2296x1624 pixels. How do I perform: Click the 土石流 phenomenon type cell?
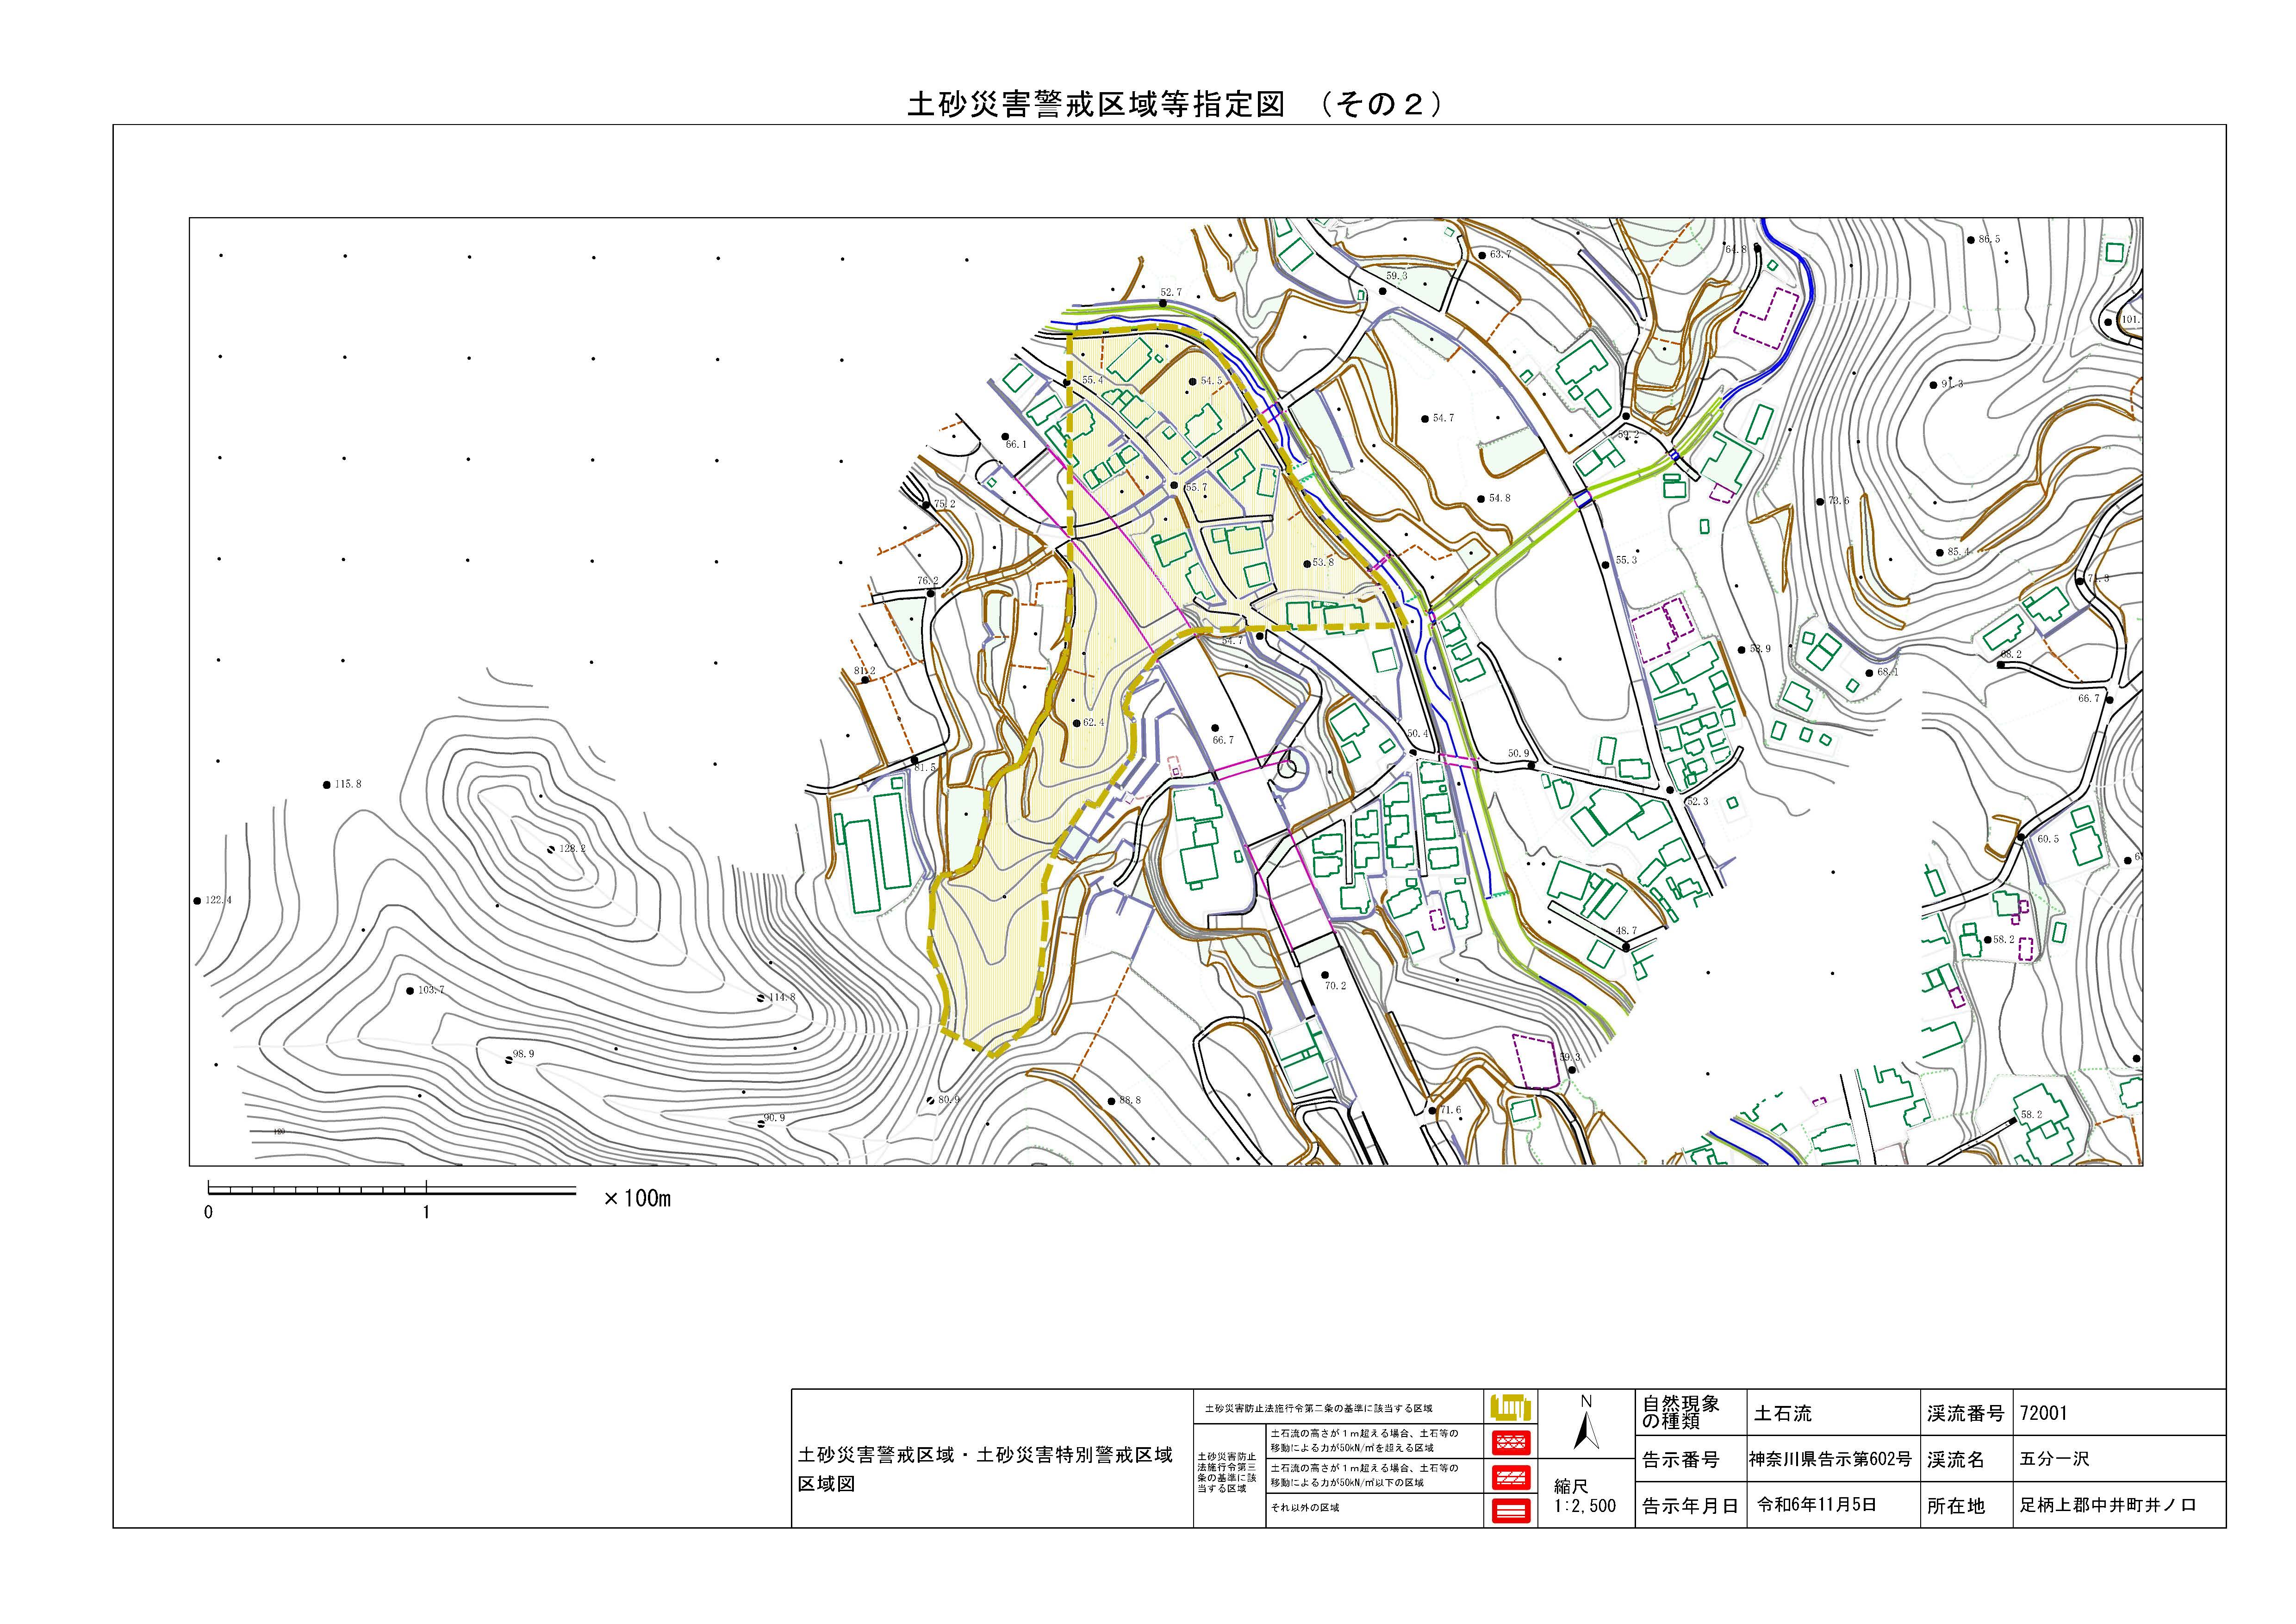(x=1783, y=1414)
